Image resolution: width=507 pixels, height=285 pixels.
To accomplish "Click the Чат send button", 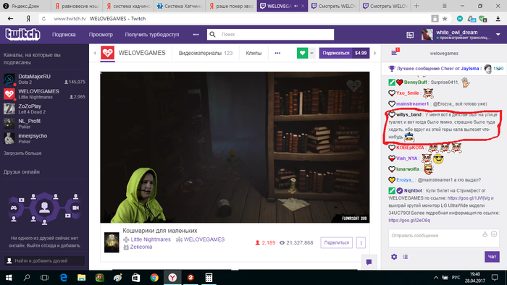I will pos(492,257).
